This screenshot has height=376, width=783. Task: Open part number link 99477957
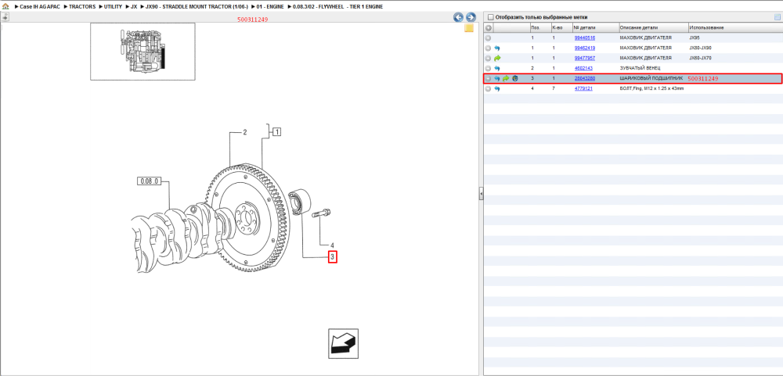pos(584,59)
